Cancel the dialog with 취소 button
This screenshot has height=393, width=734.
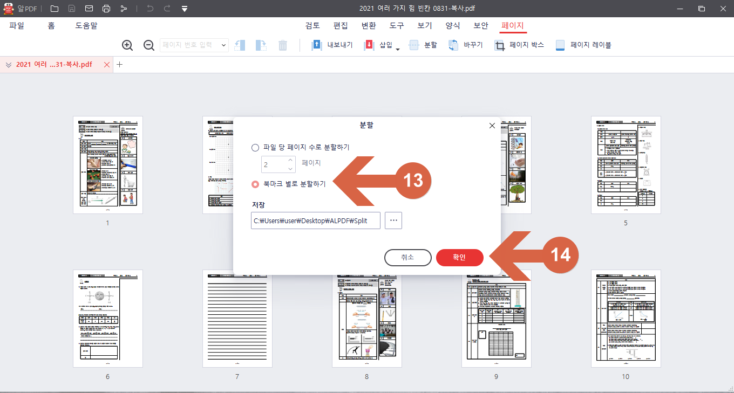point(407,257)
